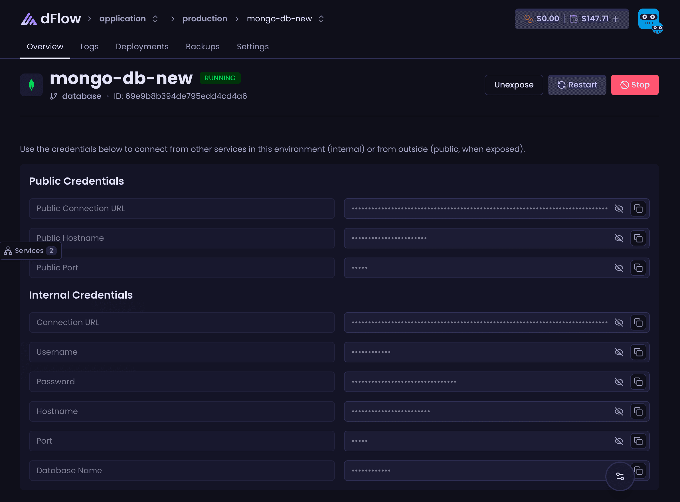Viewport: 680px width, 502px height.
Task: Reveal the internal Connection URL value
Action: tap(619, 323)
